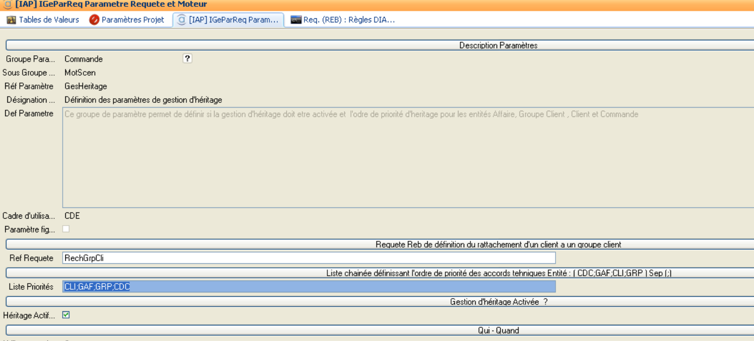Image resolution: width=754 pixels, height=341 pixels.
Task: Click the Tables de Valeurs tab icon
Action: coord(11,20)
